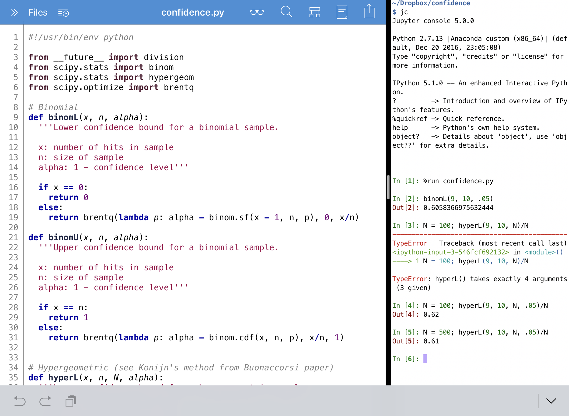Screen dimensions: 569x416
Task: Open search with magnifier icon
Action: 286,12
